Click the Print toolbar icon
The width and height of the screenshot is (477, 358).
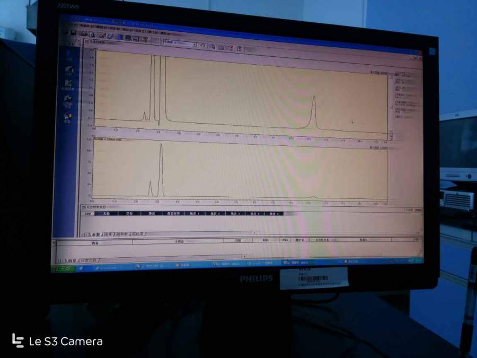84,34
